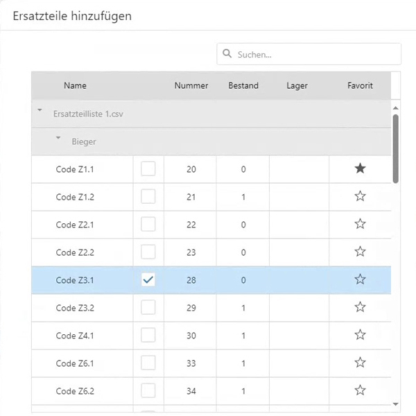Screen dimensions: 416x416
Task: Uncheck the Code Z3.1 checkbox
Action: (148, 279)
